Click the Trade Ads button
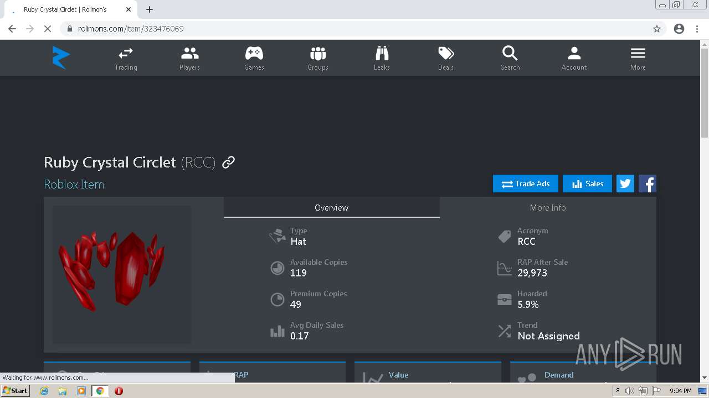Screen dimensions: 709x398 coord(526,184)
